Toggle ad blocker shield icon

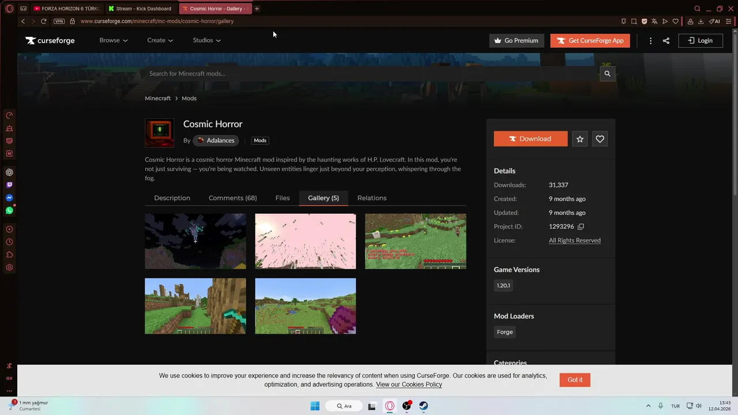point(644,21)
